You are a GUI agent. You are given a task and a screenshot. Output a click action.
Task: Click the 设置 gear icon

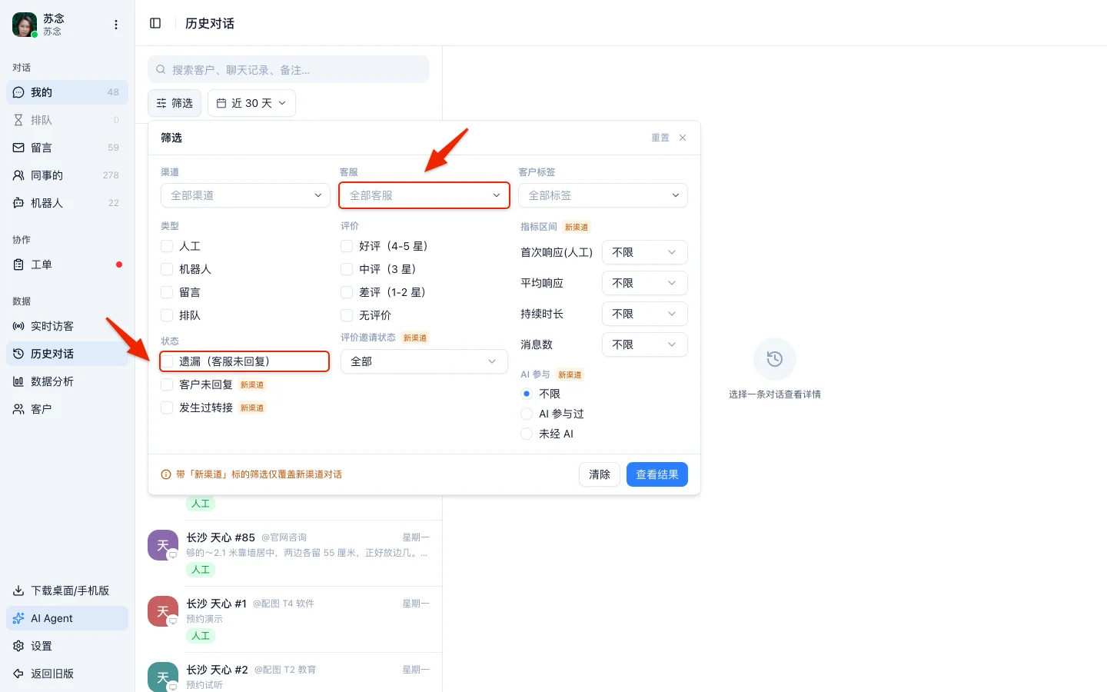coord(18,646)
